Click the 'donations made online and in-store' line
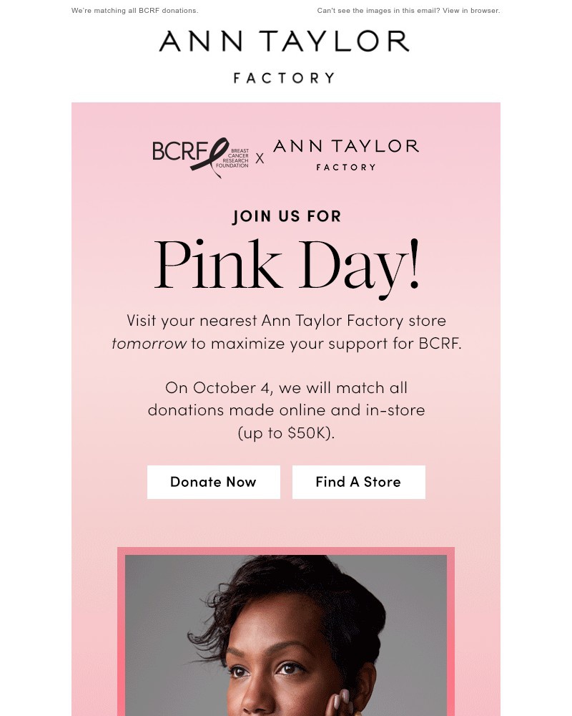This screenshot has height=716, width=572. [x=286, y=410]
